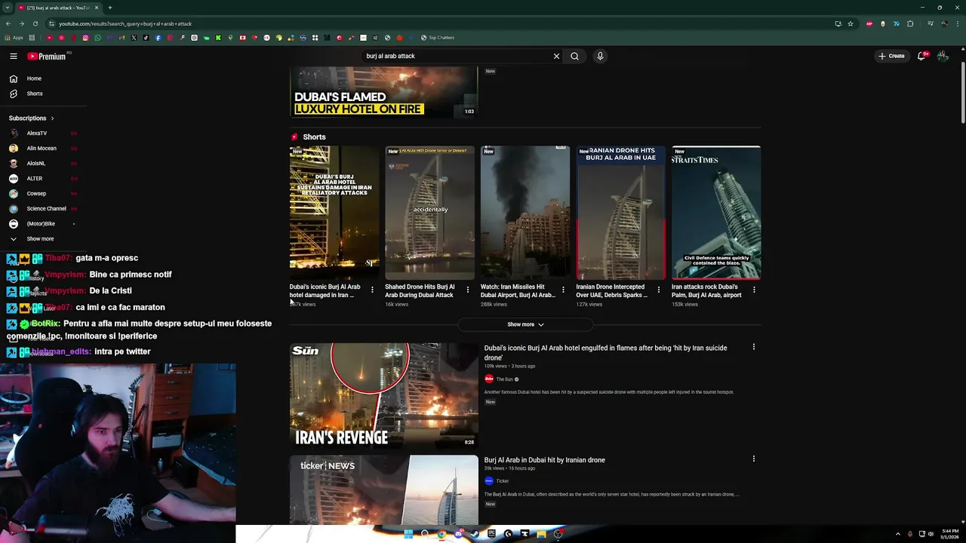Click the browser address bar URL
The height and width of the screenshot is (543, 966).
125,23
